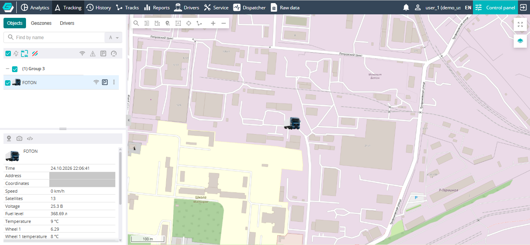This screenshot has height=245, width=530.
Task: Open the code brackets icon in details panel
Action: [x=30, y=138]
